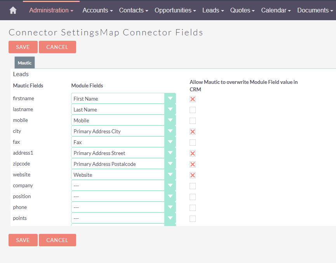This screenshot has height=263, width=336.
Task: Open the zipcode Primary Address Postalcode dropdown
Action: pyautogui.click(x=123, y=164)
